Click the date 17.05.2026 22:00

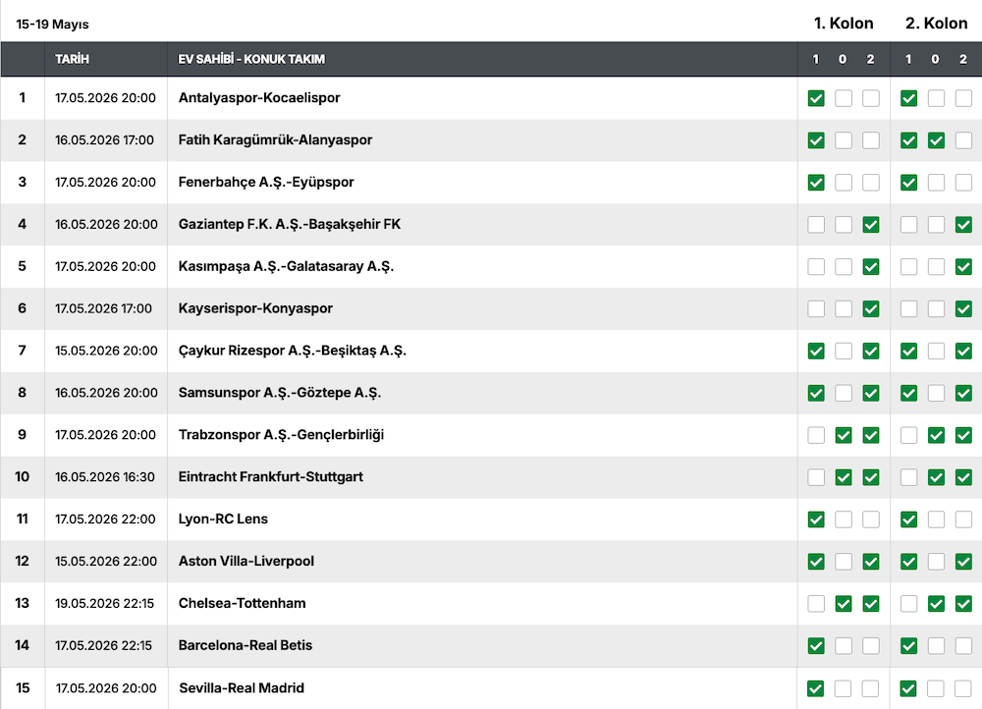[x=105, y=518]
